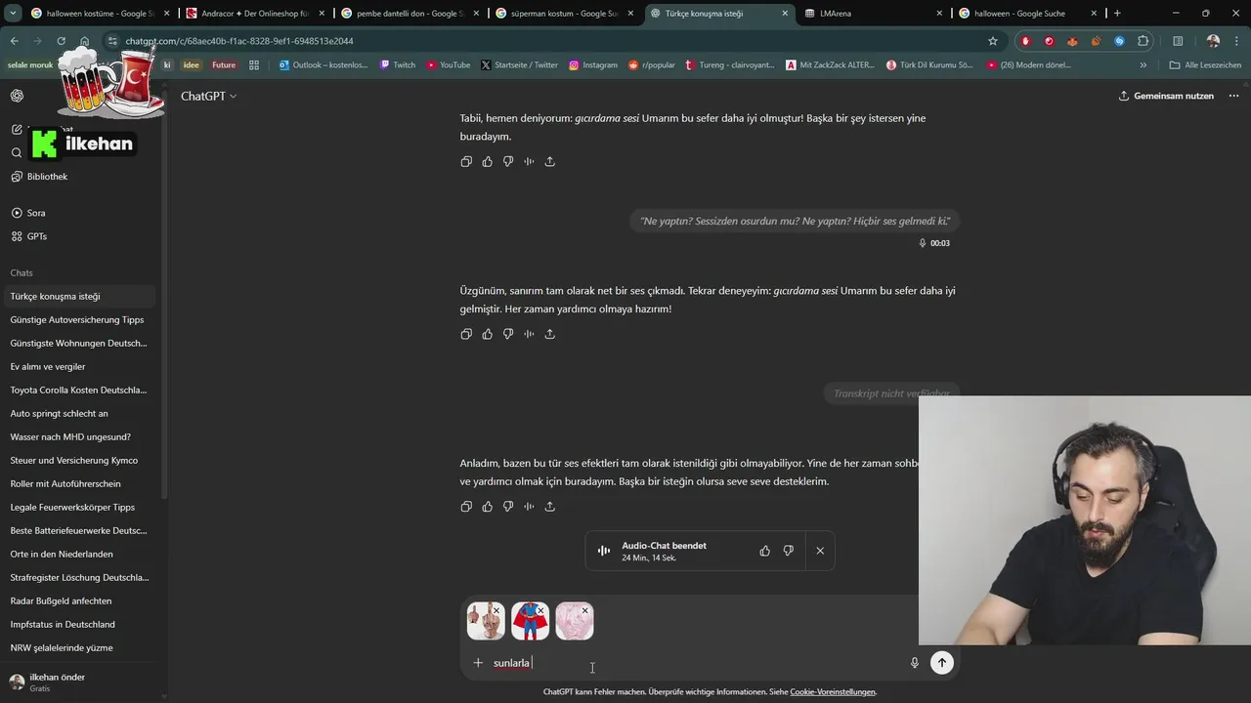
Task: Go back in the browser
Action: click(14, 41)
